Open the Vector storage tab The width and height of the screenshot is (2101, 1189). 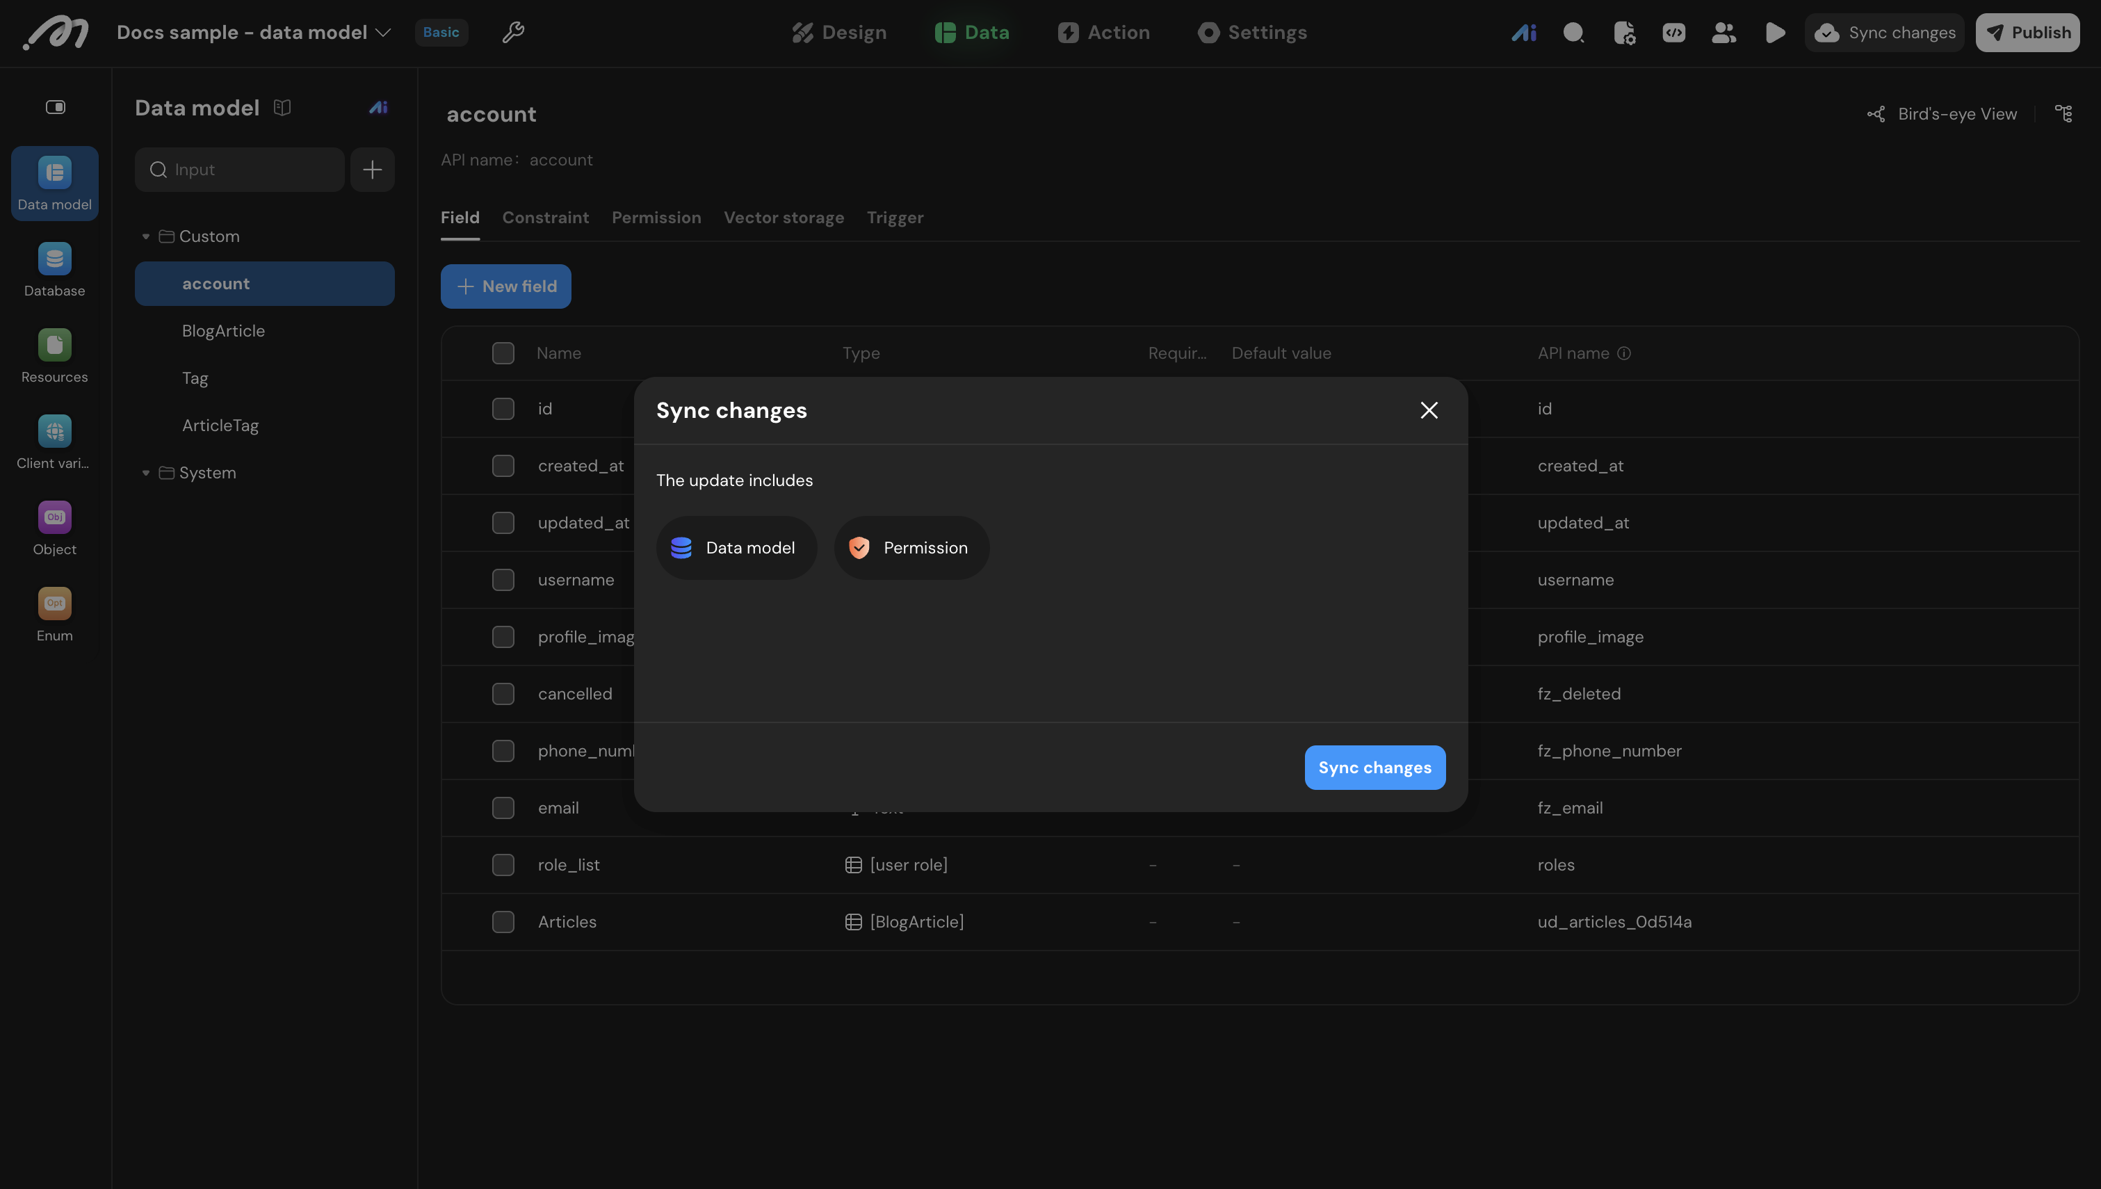point(784,218)
